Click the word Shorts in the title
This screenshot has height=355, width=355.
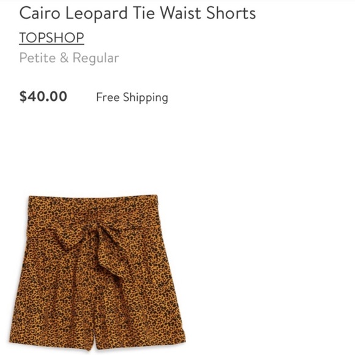pyautogui.click(x=231, y=13)
